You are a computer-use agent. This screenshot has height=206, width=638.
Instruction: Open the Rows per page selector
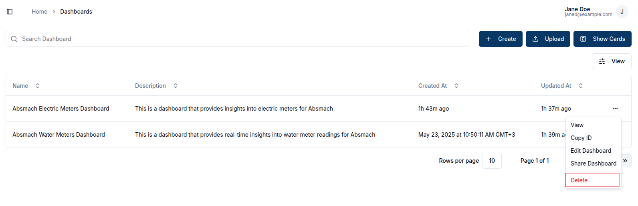492,161
